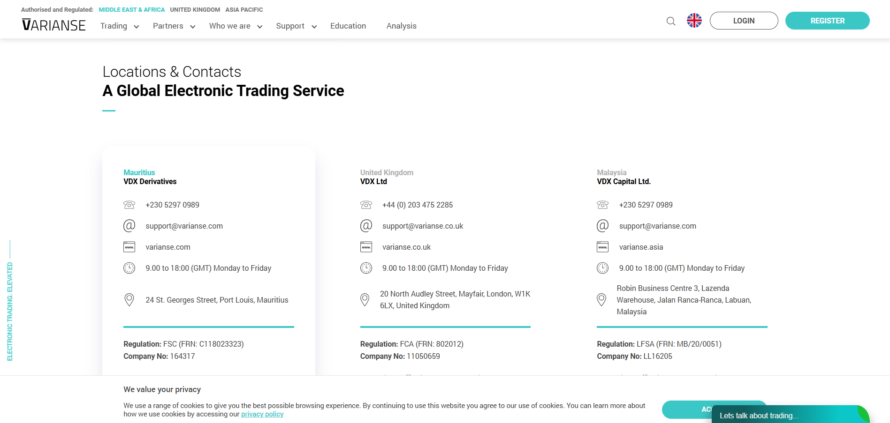Click FSC (FRN: C118023323) regulation text
Viewport: 890px width, 423px height.
[204, 344]
